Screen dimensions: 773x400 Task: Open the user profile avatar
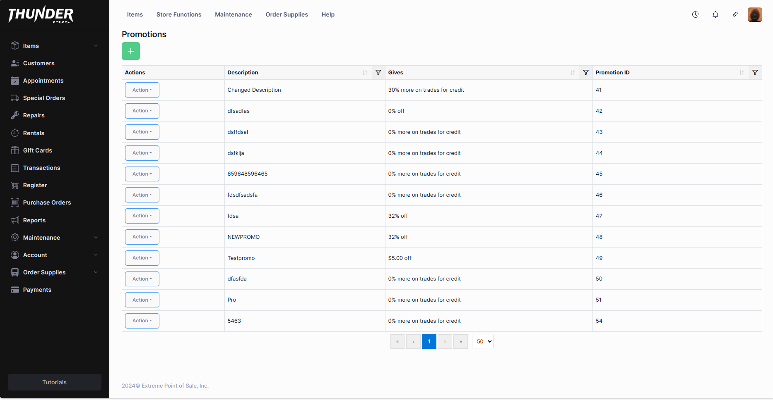point(754,14)
